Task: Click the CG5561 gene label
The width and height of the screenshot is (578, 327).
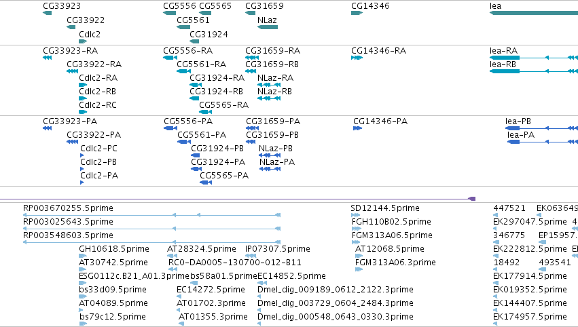Action: pyautogui.click(x=193, y=20)
